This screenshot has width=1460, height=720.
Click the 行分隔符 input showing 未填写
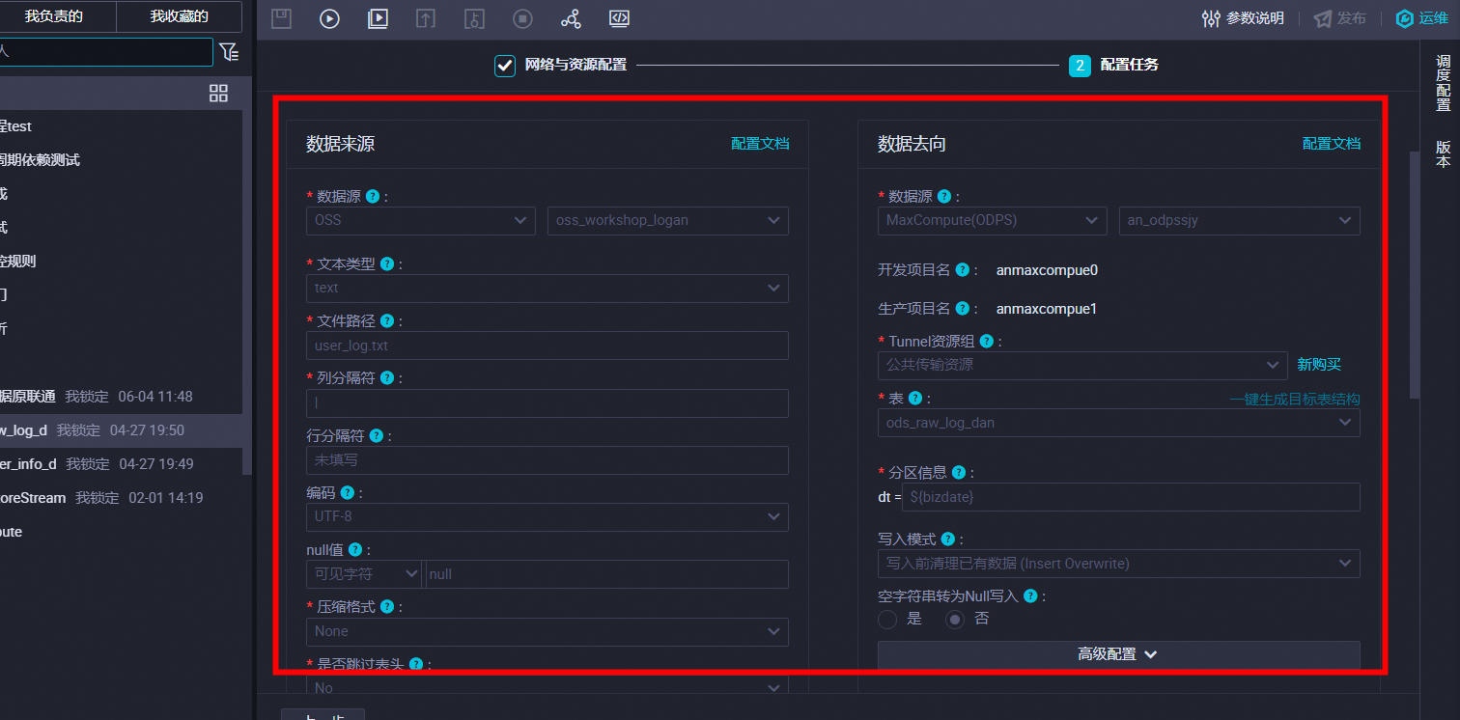(x=547, y=460)
